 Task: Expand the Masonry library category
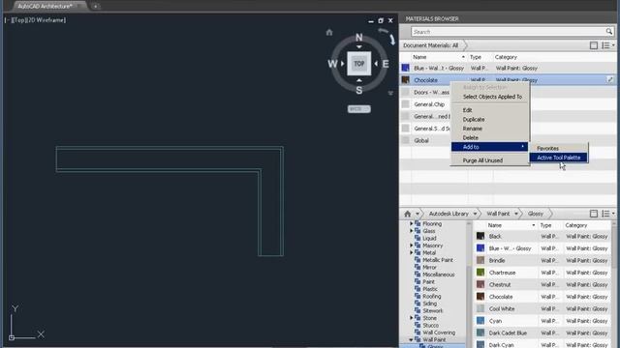pyautogui.click(x=411, y=246)
